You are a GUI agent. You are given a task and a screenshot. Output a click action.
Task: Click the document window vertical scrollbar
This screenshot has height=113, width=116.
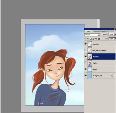98,24
